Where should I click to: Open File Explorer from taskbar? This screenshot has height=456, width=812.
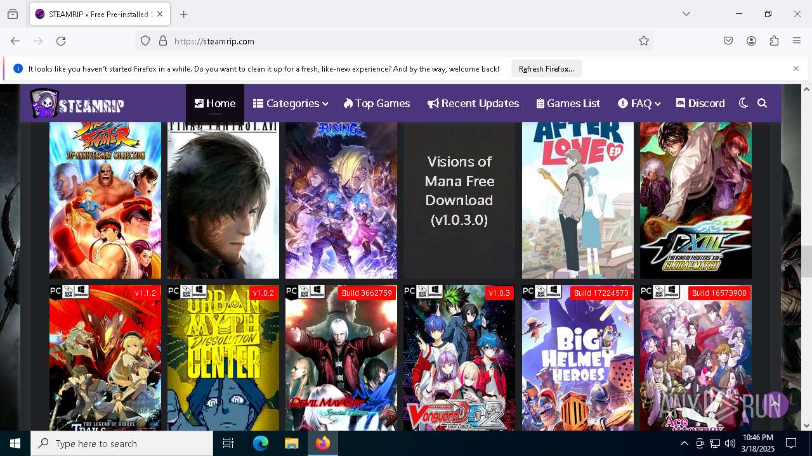coord(291,443)
